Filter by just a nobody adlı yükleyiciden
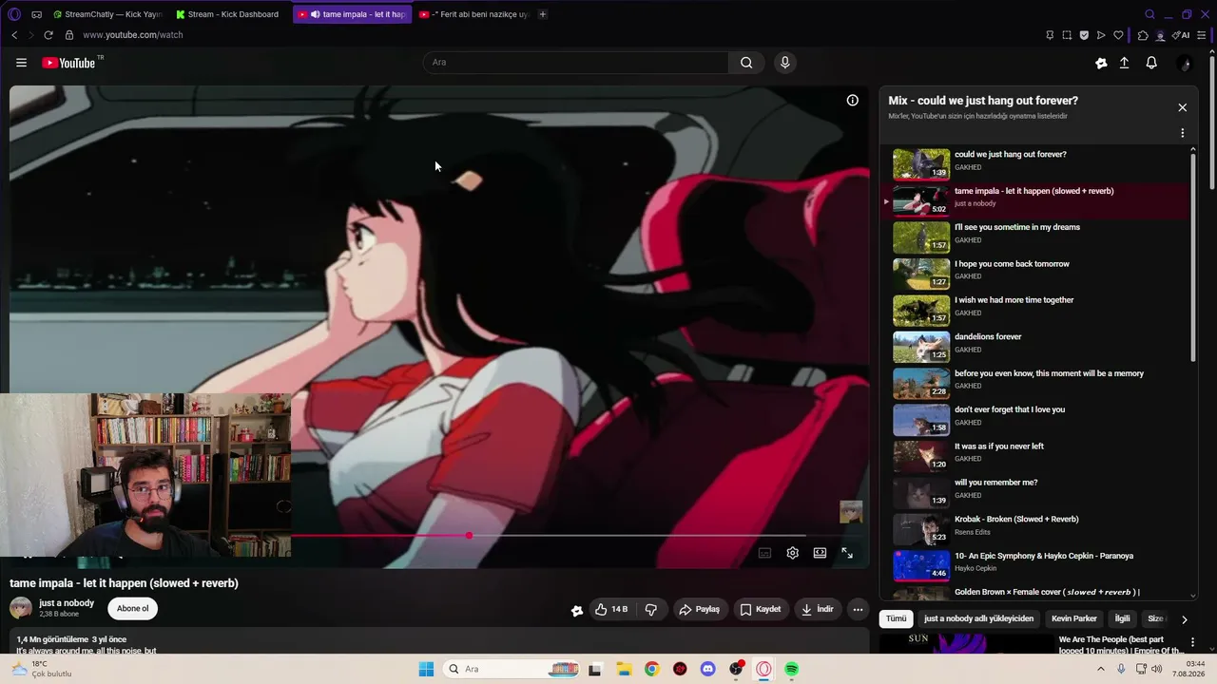Viewport: 1217px width, 684px height. [978, 618]
